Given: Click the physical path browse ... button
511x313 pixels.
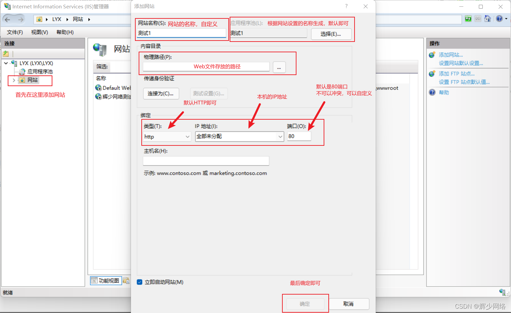Looking at the screenshot, I should pos(279,67).
